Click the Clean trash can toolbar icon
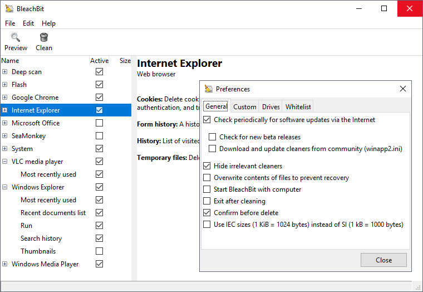The image size is (423, 292). coord(44,37)
